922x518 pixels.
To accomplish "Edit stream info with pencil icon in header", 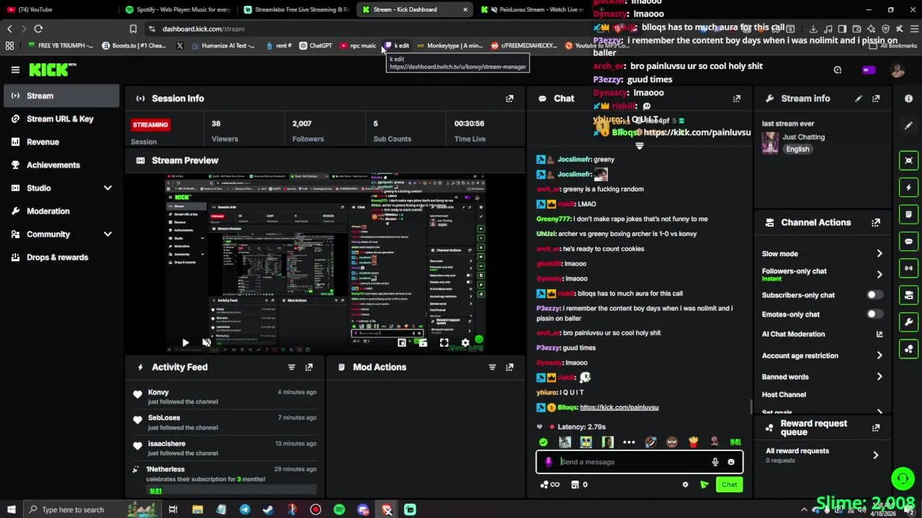I will [859, 99].
